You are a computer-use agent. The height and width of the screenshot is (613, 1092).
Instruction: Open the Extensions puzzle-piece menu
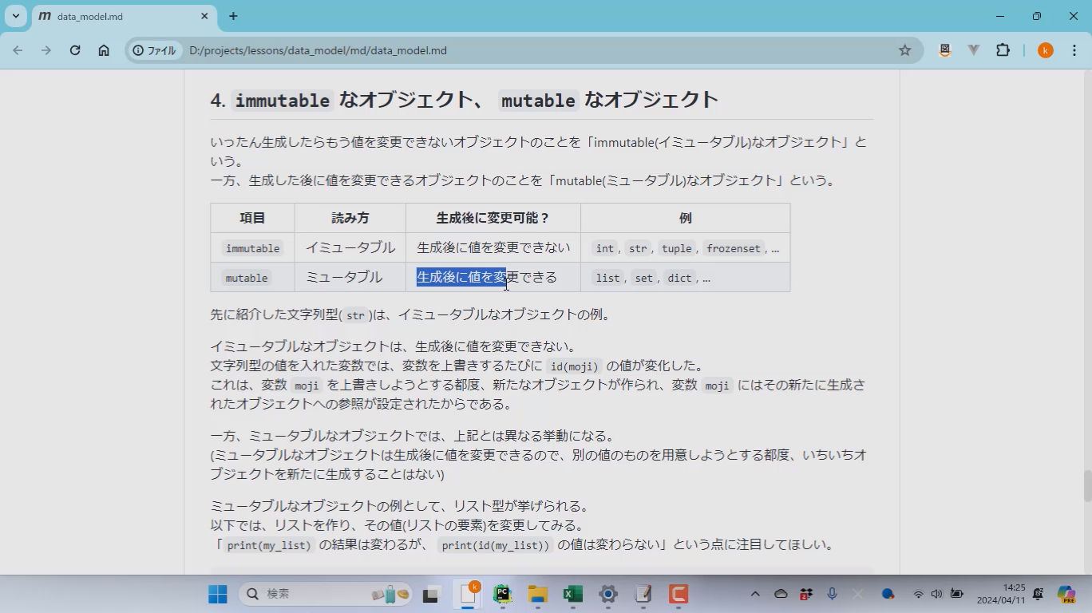coord(1003,50)
